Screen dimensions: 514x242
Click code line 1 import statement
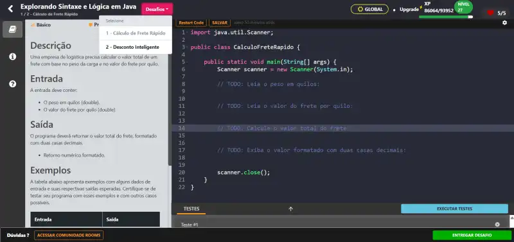point(232,33)
